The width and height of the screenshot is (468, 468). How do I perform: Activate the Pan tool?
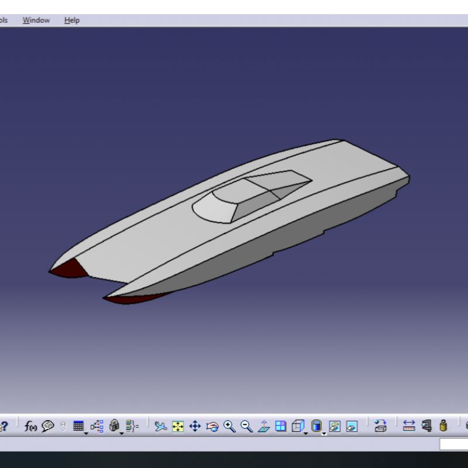tap(196, 426)
